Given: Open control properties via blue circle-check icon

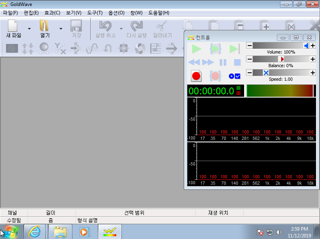Looking at the screenshot, I should pyautogui.click(x=235, y=76).
